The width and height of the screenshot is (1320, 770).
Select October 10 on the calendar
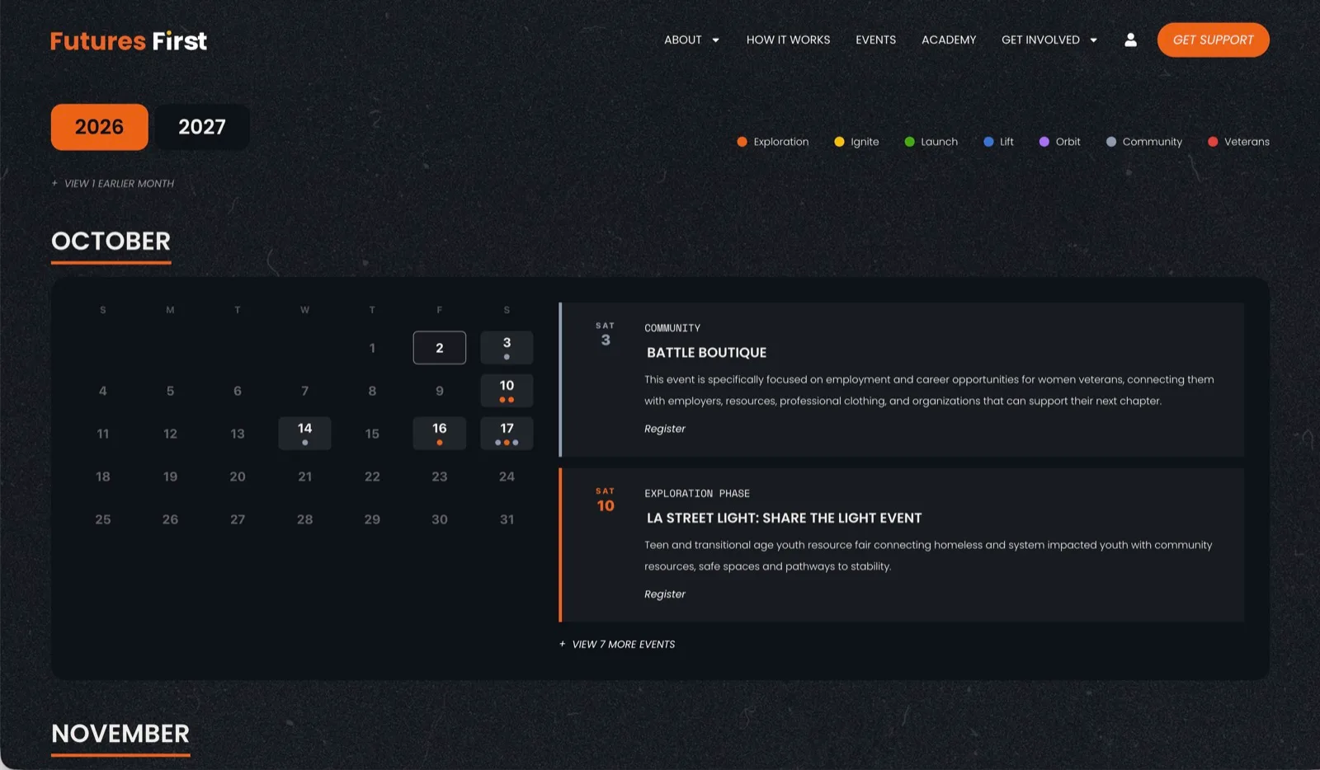(x=507, y=391)
